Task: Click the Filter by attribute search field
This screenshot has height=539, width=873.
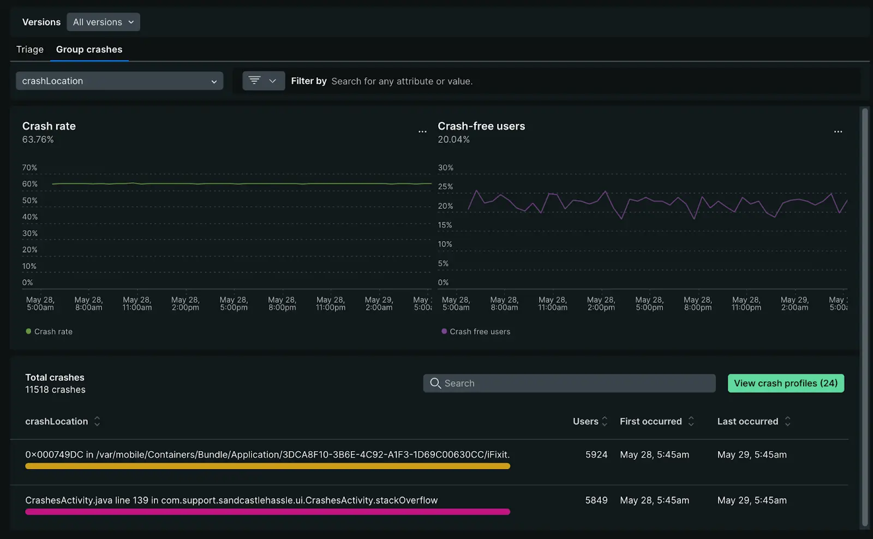Action: point(402,81)
